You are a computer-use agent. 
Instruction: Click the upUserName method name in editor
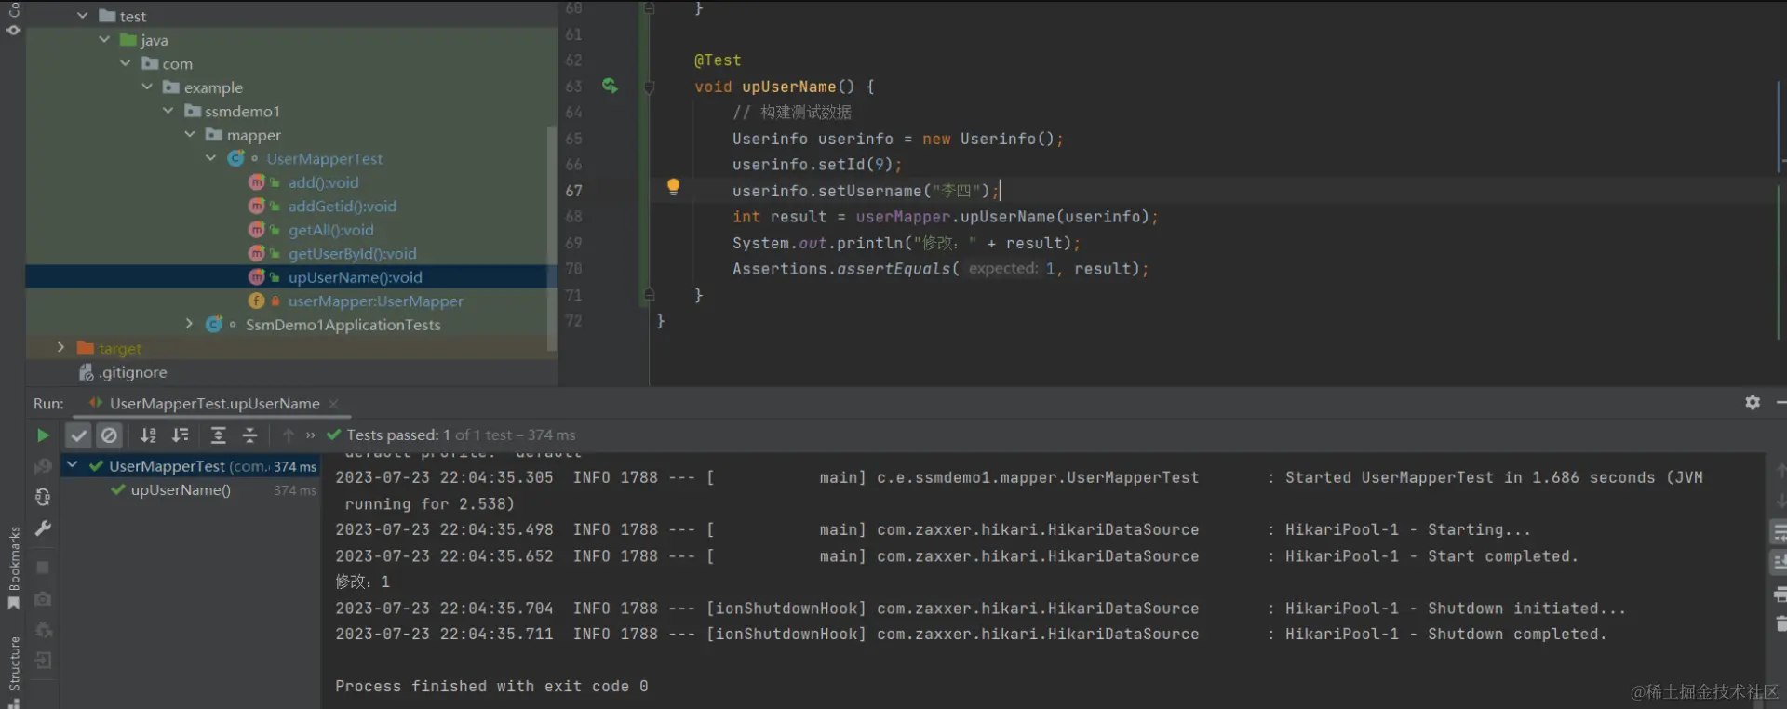point(789,87)
